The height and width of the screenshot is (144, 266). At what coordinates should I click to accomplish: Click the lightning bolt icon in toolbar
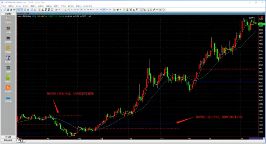124,10
